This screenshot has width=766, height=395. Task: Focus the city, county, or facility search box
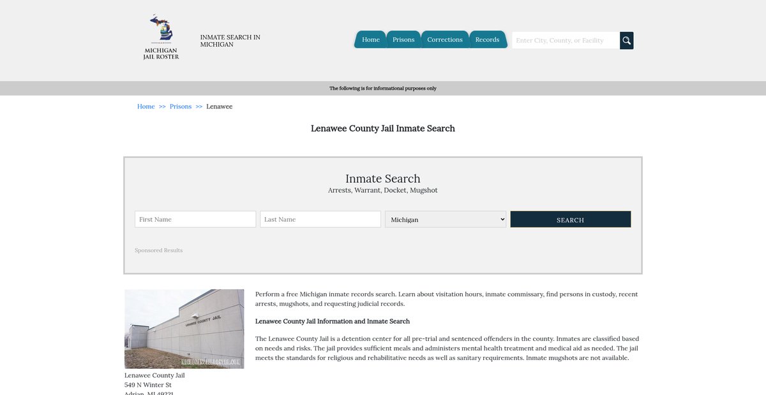[566, 40]
